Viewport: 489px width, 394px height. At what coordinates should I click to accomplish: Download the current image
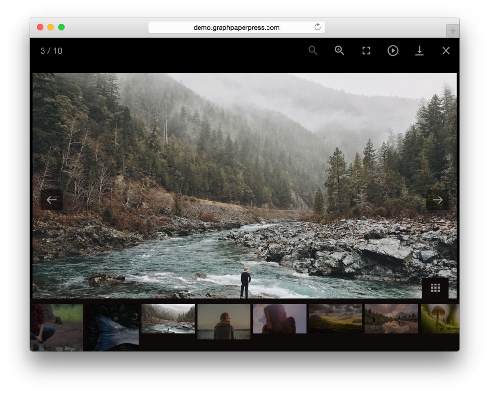click(x=419, y=51)
